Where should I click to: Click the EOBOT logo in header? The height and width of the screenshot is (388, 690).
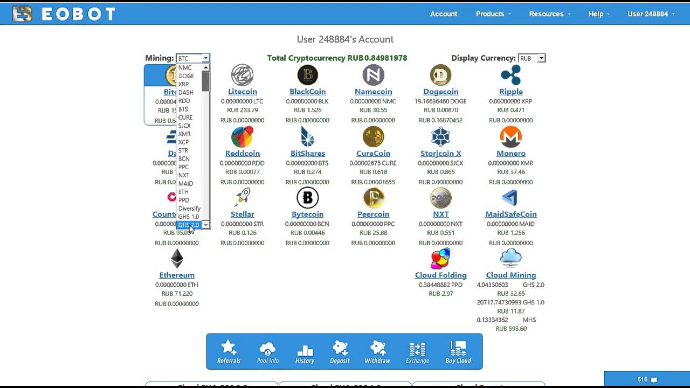click(x=64, y=14)
